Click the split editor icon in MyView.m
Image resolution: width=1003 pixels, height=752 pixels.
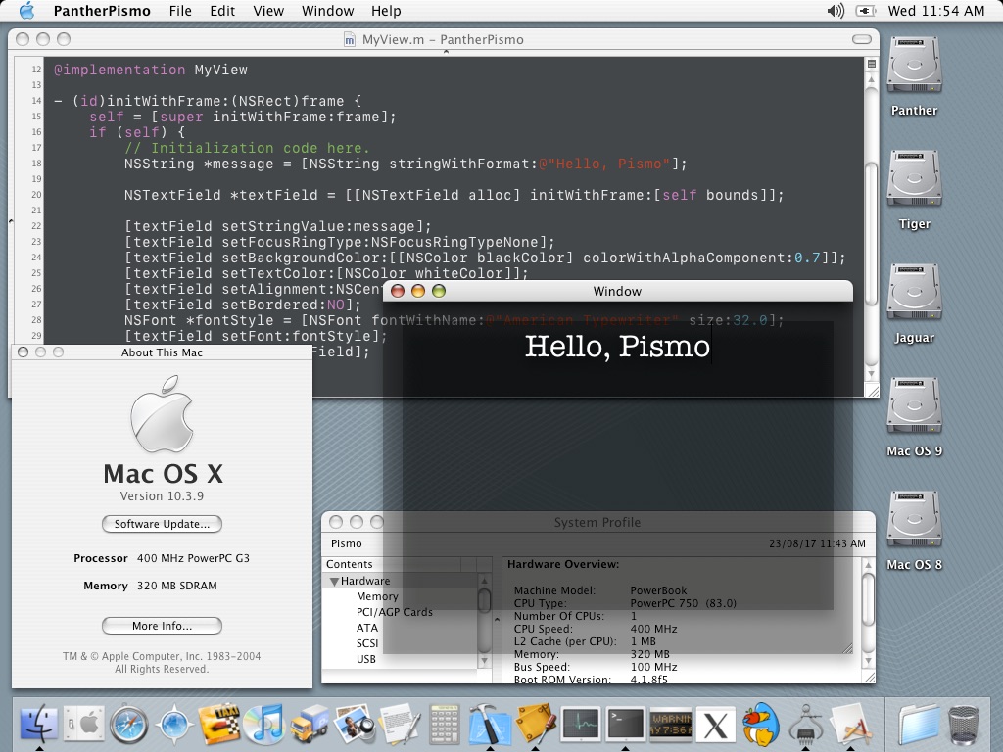tap(871, 64)
